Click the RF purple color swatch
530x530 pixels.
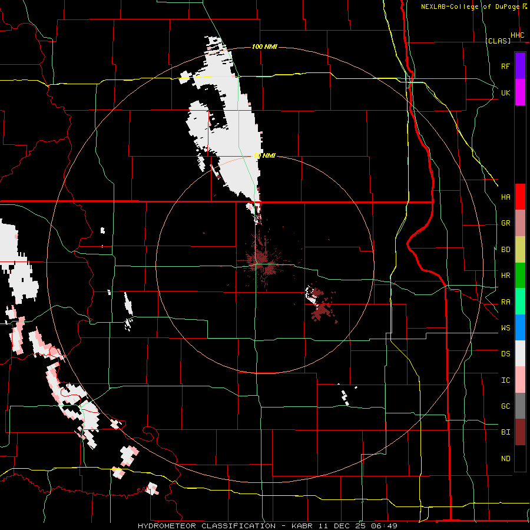pos(520,66)
